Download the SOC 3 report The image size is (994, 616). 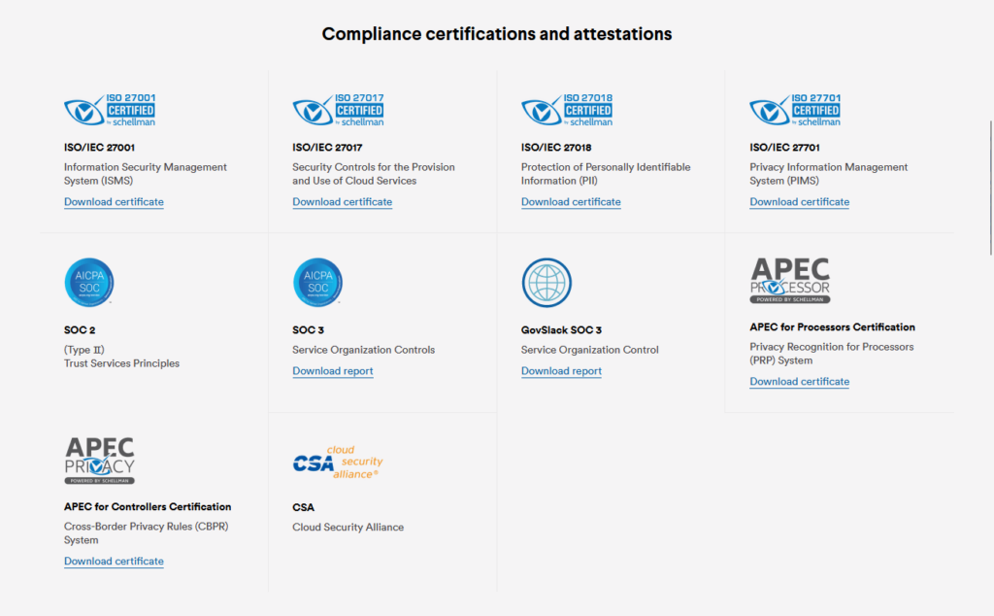coord(333,371)
